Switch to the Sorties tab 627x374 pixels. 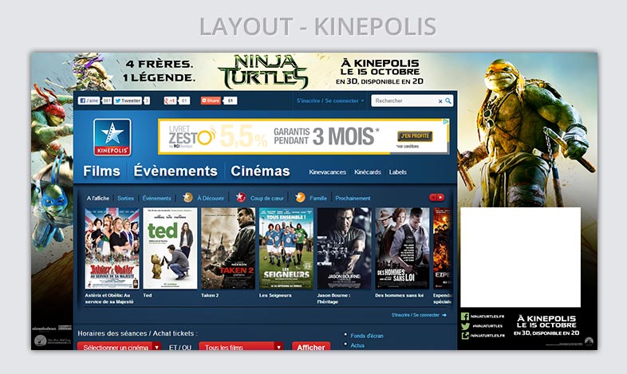pos(125,198)
